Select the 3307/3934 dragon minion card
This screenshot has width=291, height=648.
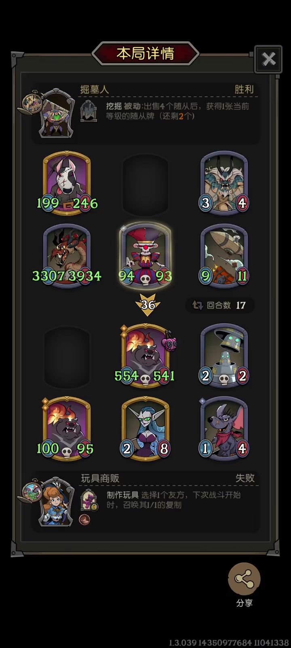click(67, 256)
